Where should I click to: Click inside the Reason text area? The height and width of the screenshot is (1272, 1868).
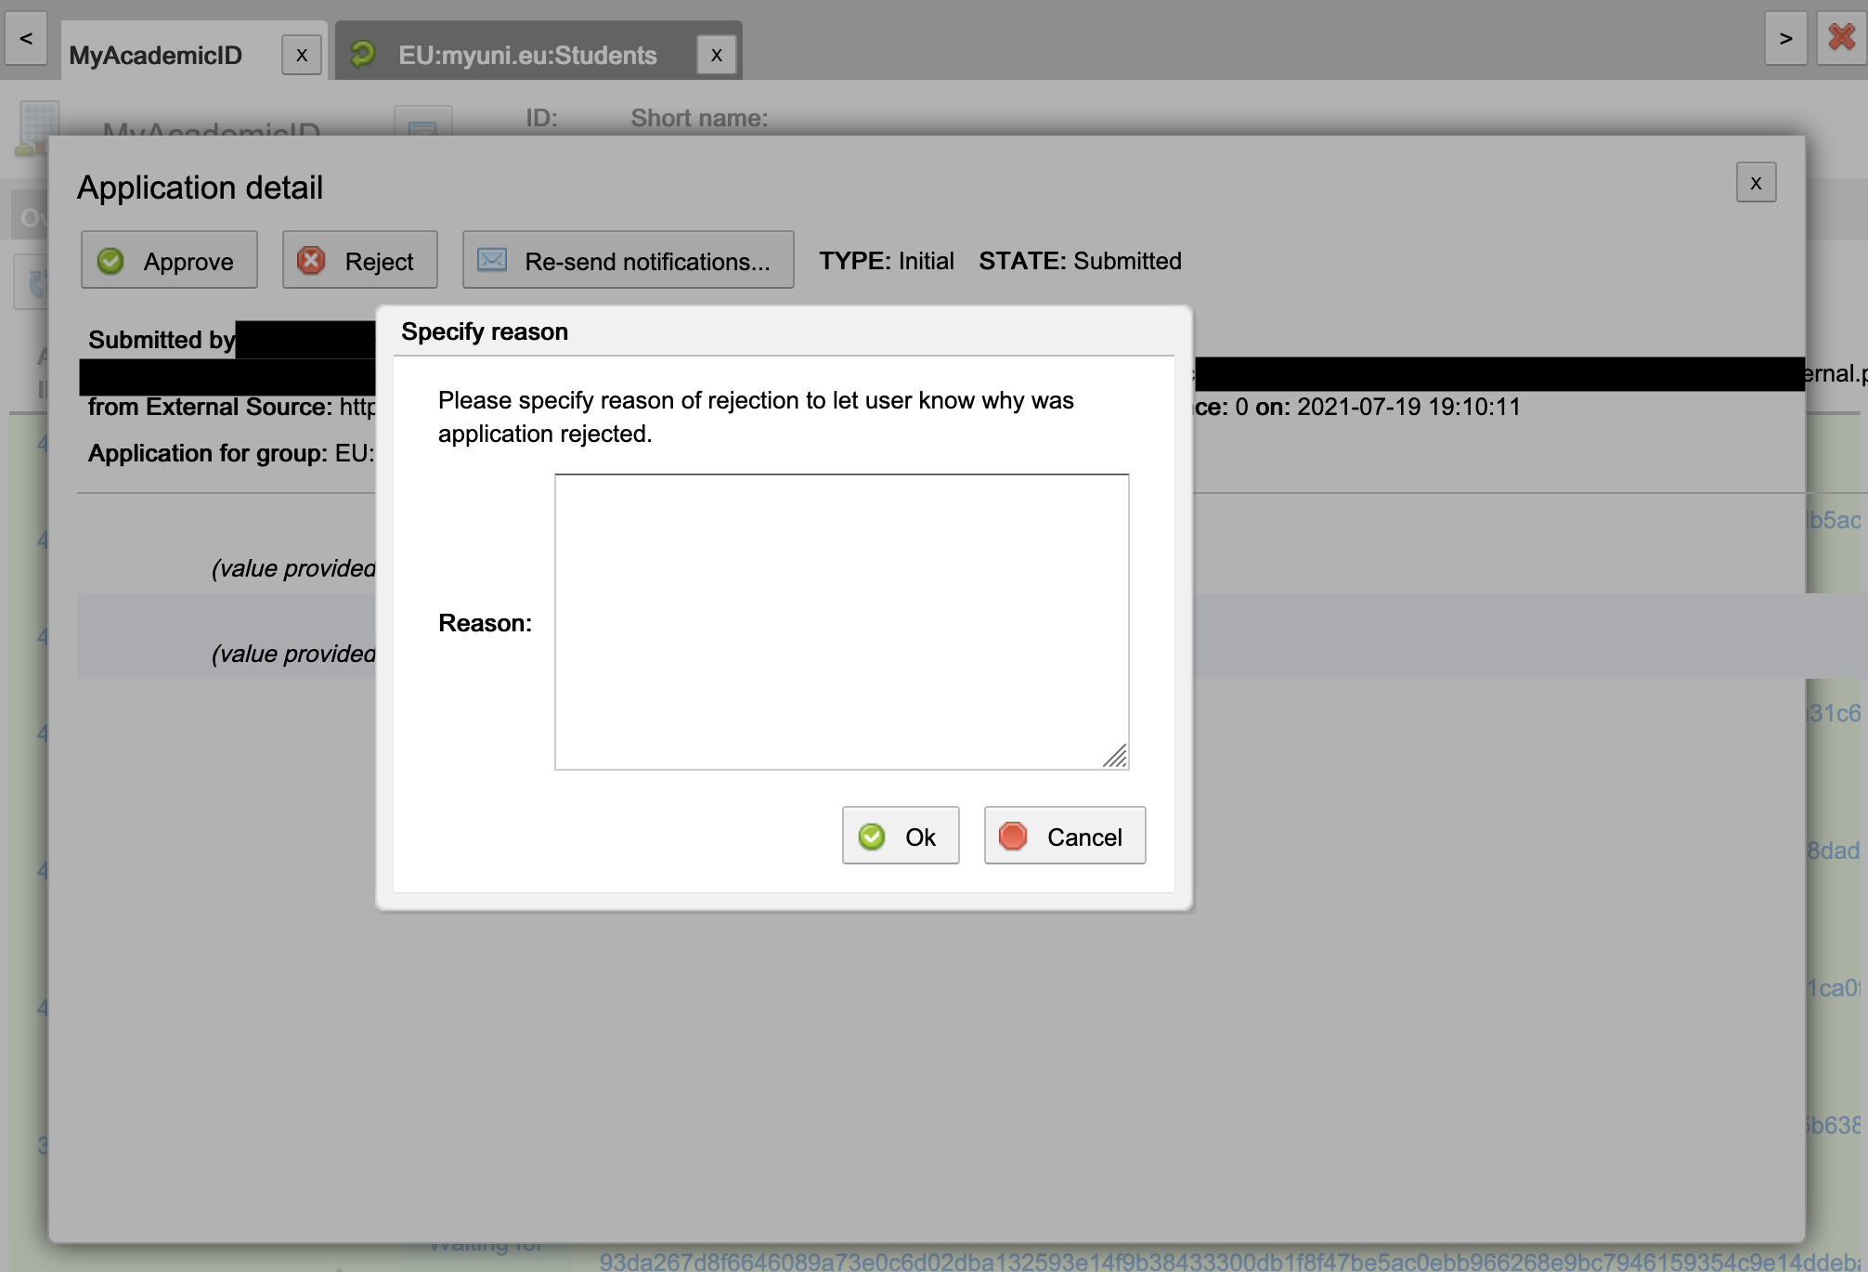[841, 621]
